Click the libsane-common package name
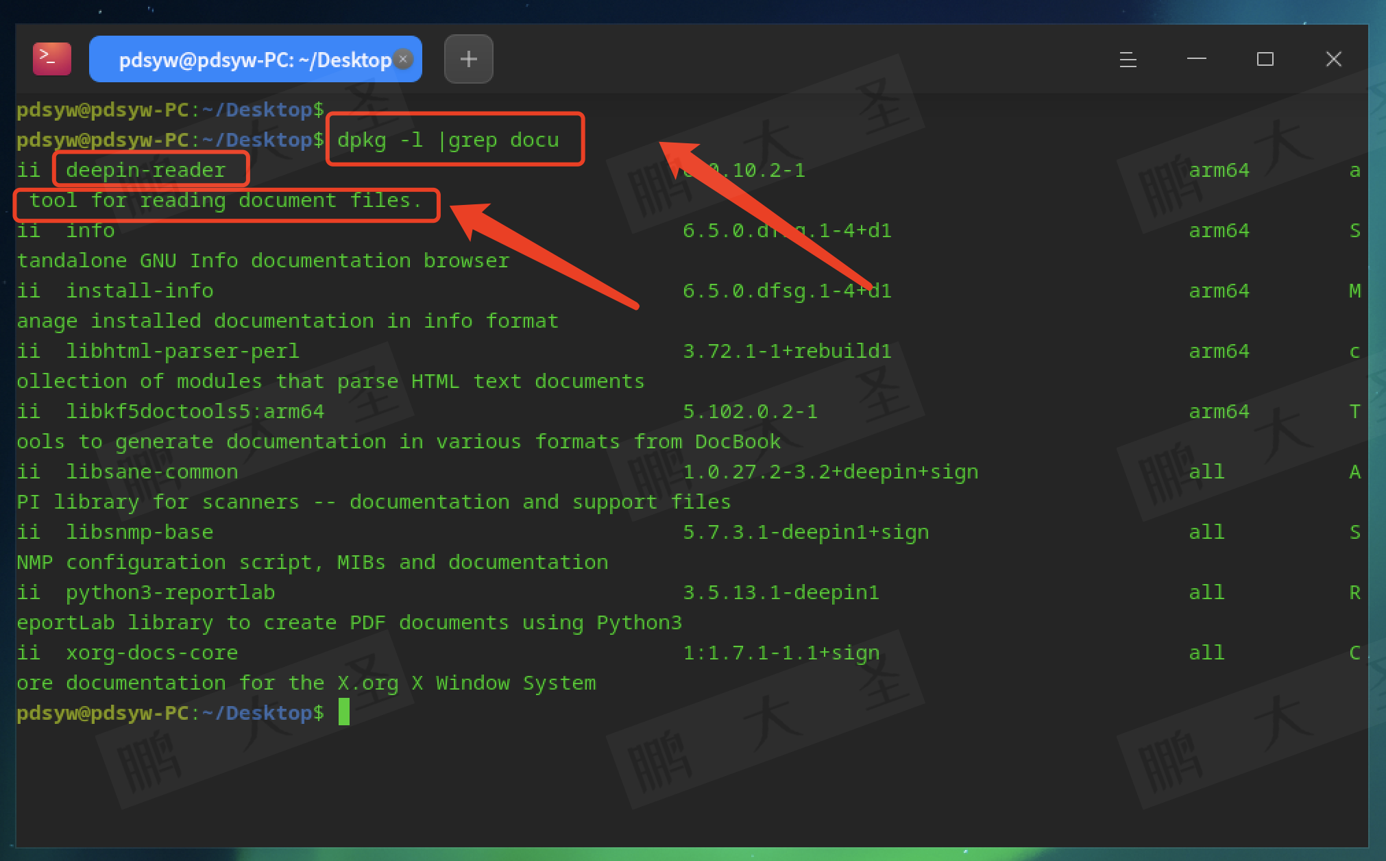1386x861 pixels. 151,472
